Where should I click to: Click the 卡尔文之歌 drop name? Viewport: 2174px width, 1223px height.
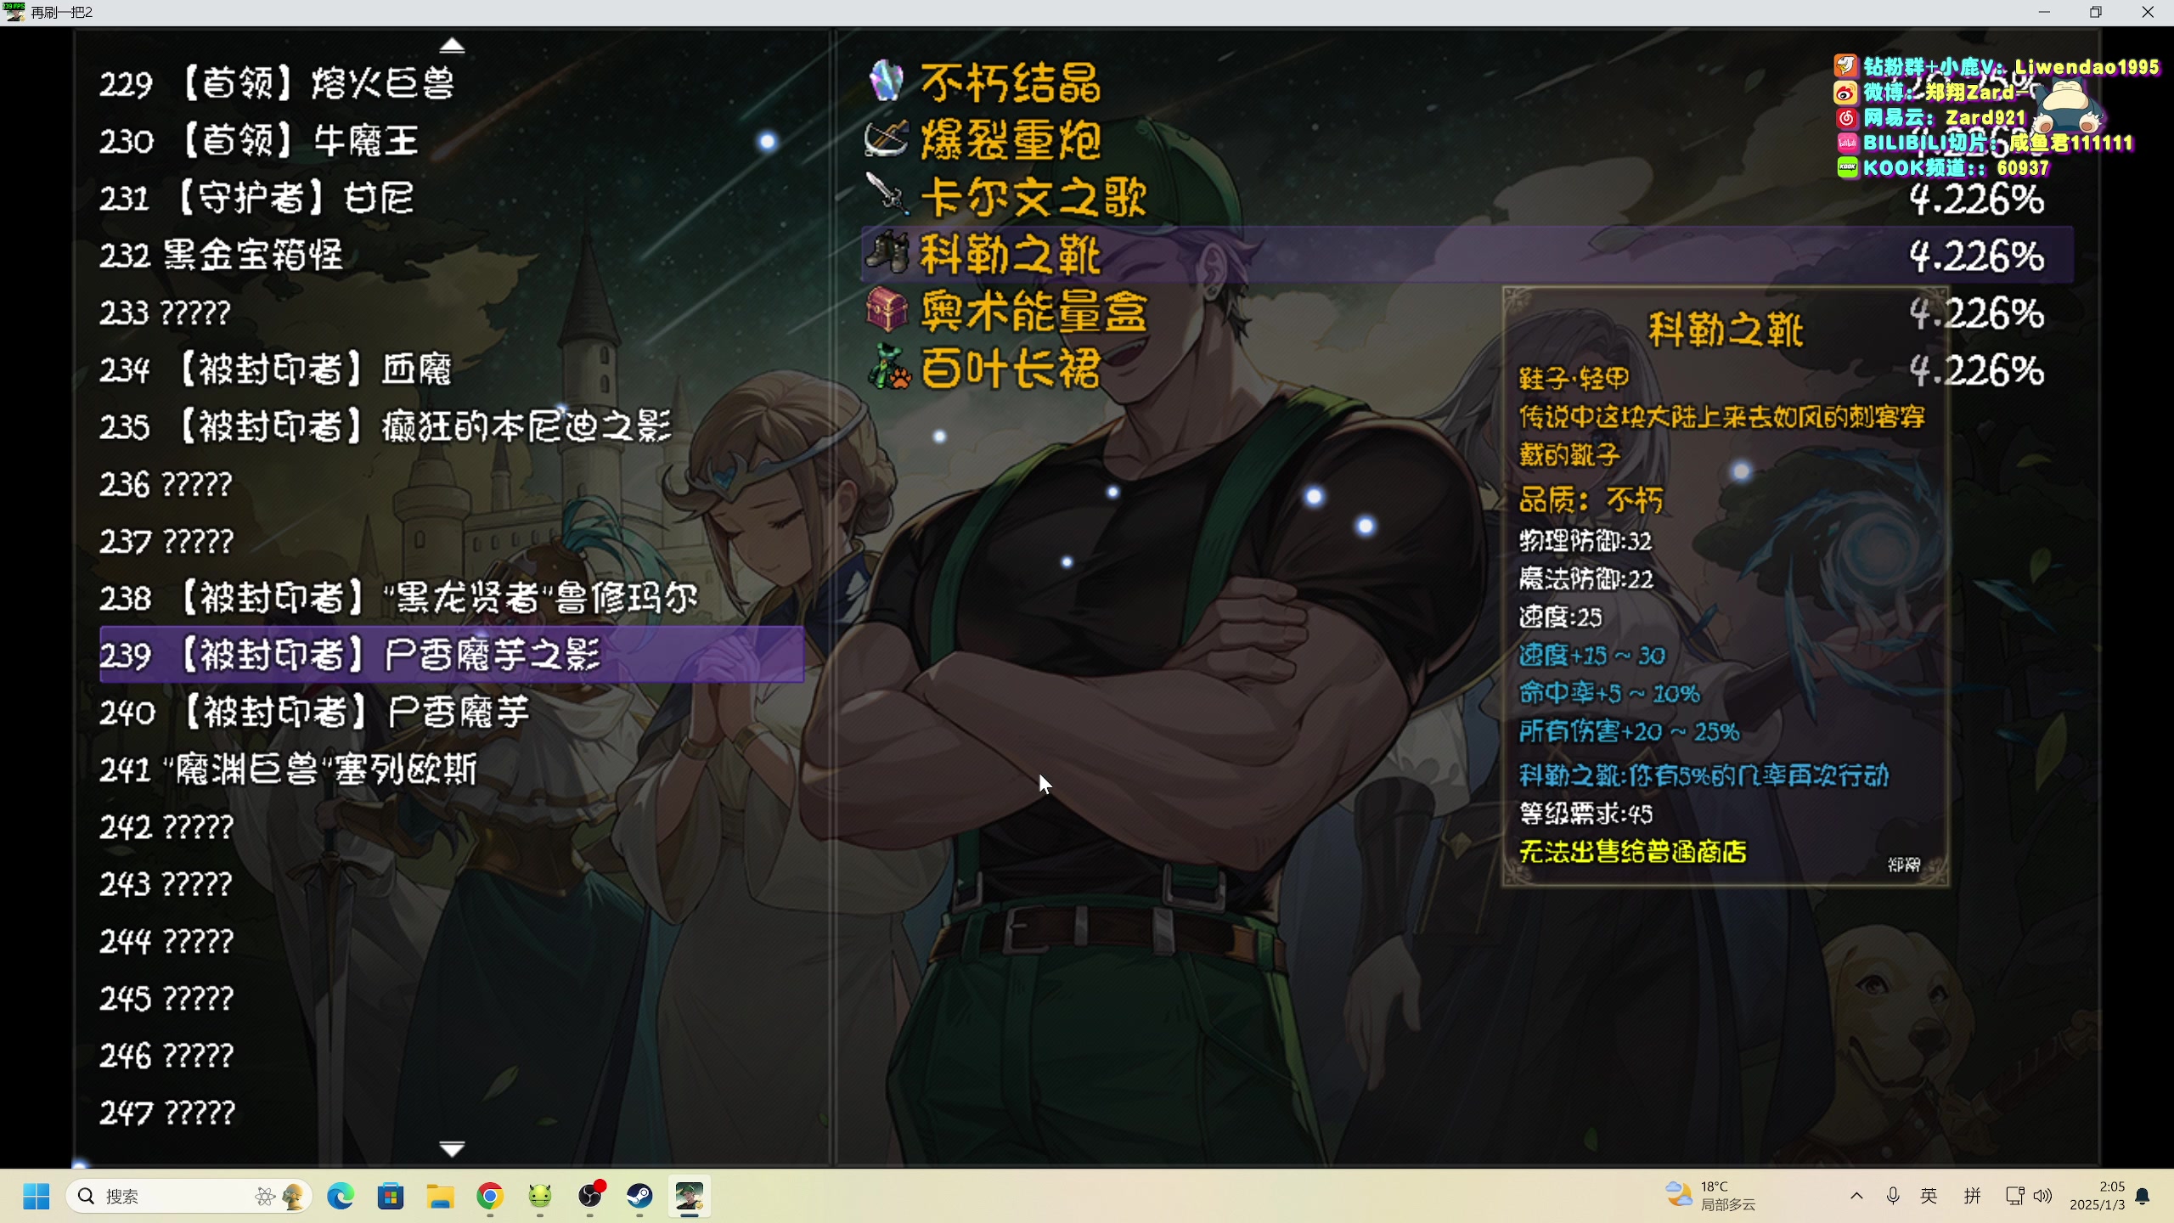point(1034,197)
